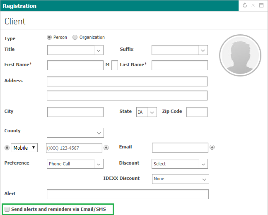Maximize the Registration panel
Viewport: 268px width, 215px height.
261,5
